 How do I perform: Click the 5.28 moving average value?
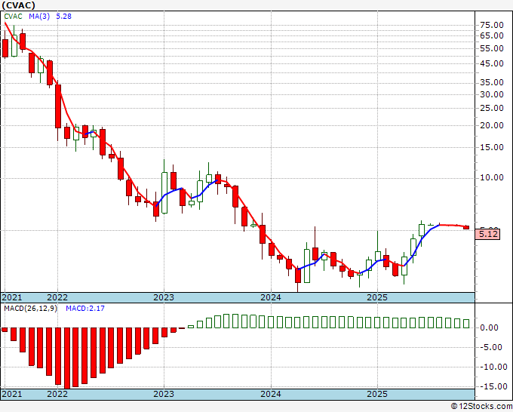point(64,17)
